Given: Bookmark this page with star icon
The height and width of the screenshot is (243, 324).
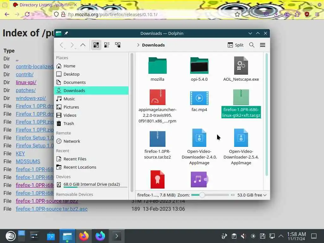Looking at the screenshot, I should [237, 14].
